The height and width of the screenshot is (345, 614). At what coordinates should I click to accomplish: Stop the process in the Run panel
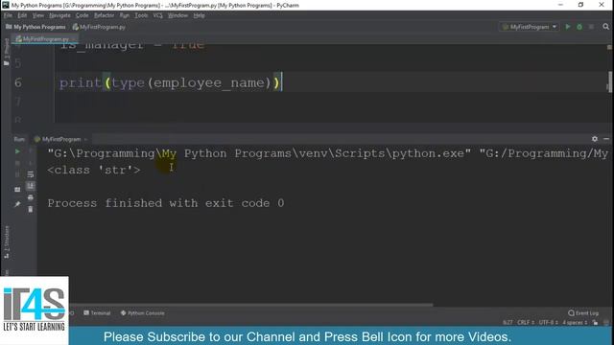click(x=17, y=163)
